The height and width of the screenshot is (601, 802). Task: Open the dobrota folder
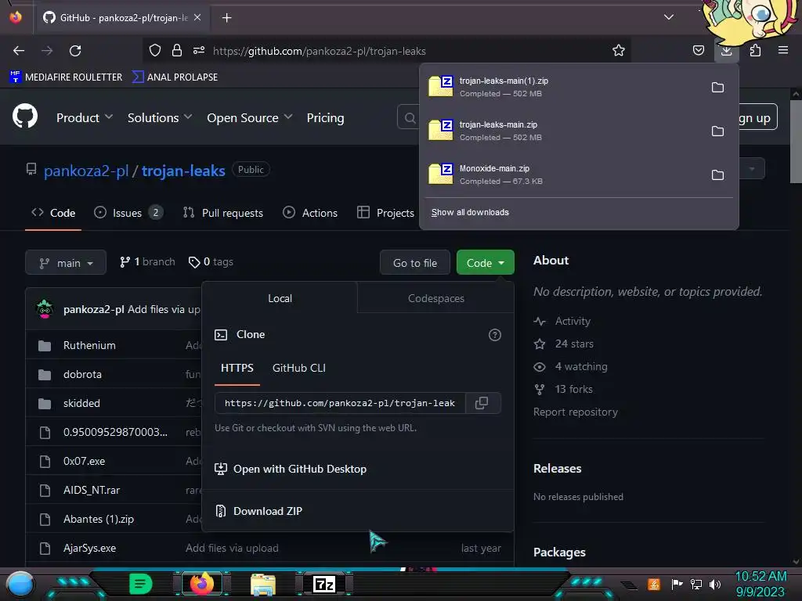82,375
